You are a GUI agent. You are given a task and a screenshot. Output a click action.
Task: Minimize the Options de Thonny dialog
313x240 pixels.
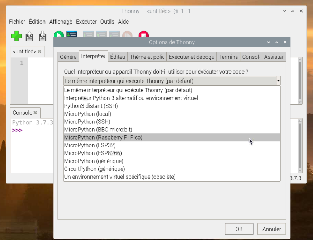(x=269, y=42)
